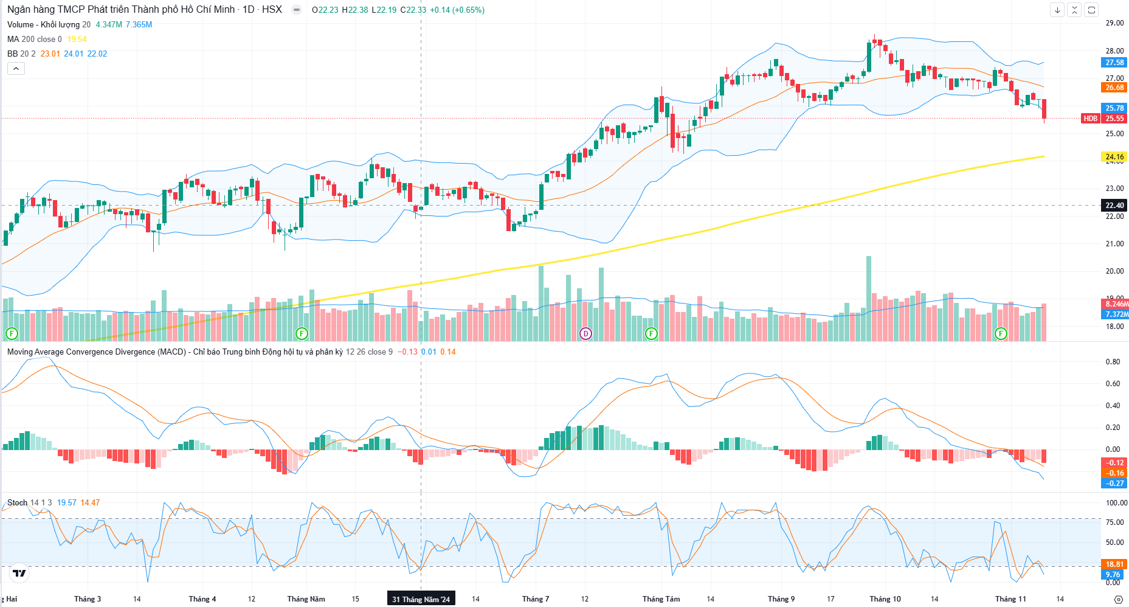Image resolution: width=1129 pixels, height=607 pixels.
Task: Click the 29.00 price axis label
Action: [x=1114, y=23]
